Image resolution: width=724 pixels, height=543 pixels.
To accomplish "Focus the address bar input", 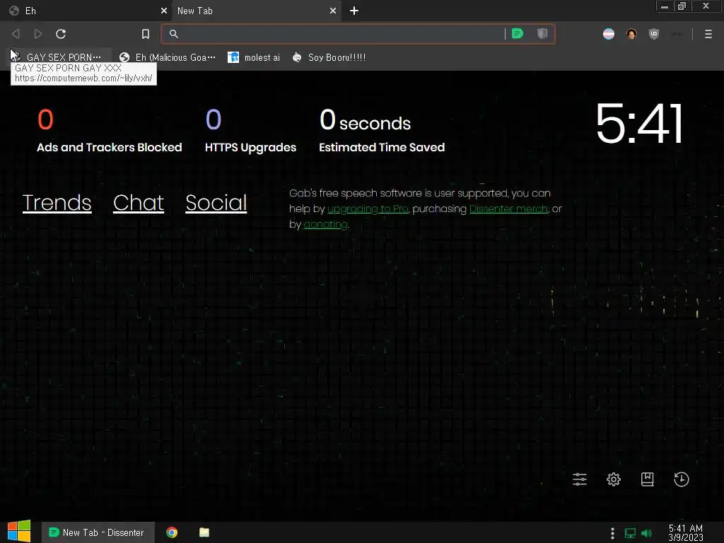I will 341,34.
